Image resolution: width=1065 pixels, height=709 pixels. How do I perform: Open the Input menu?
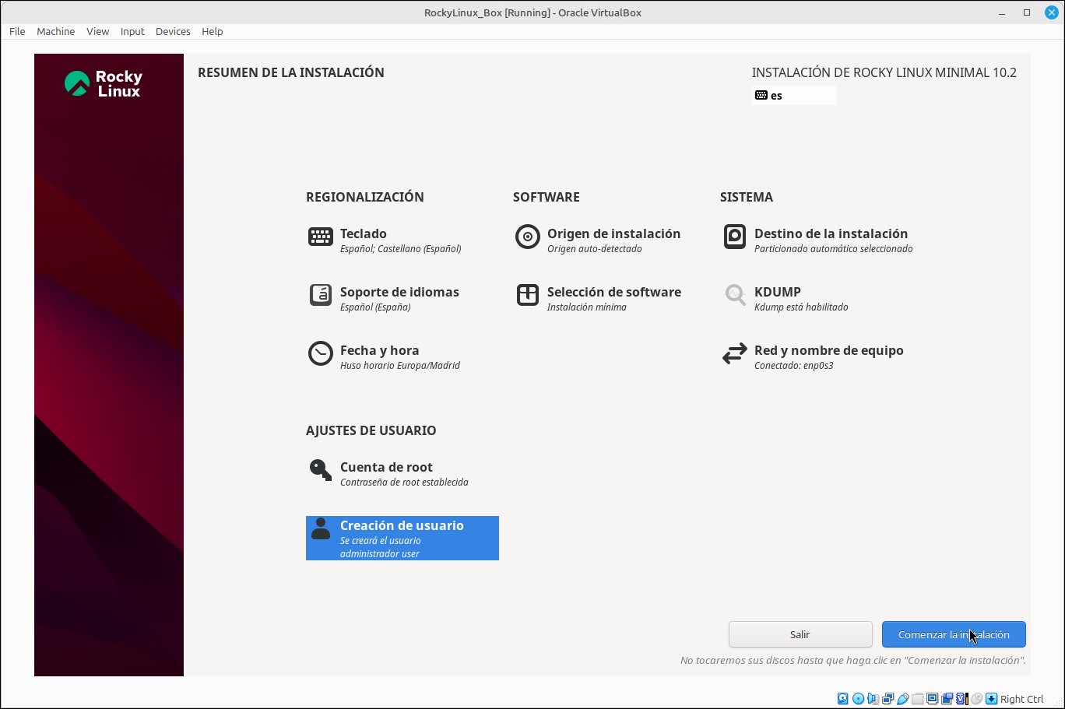coord(132,31)
